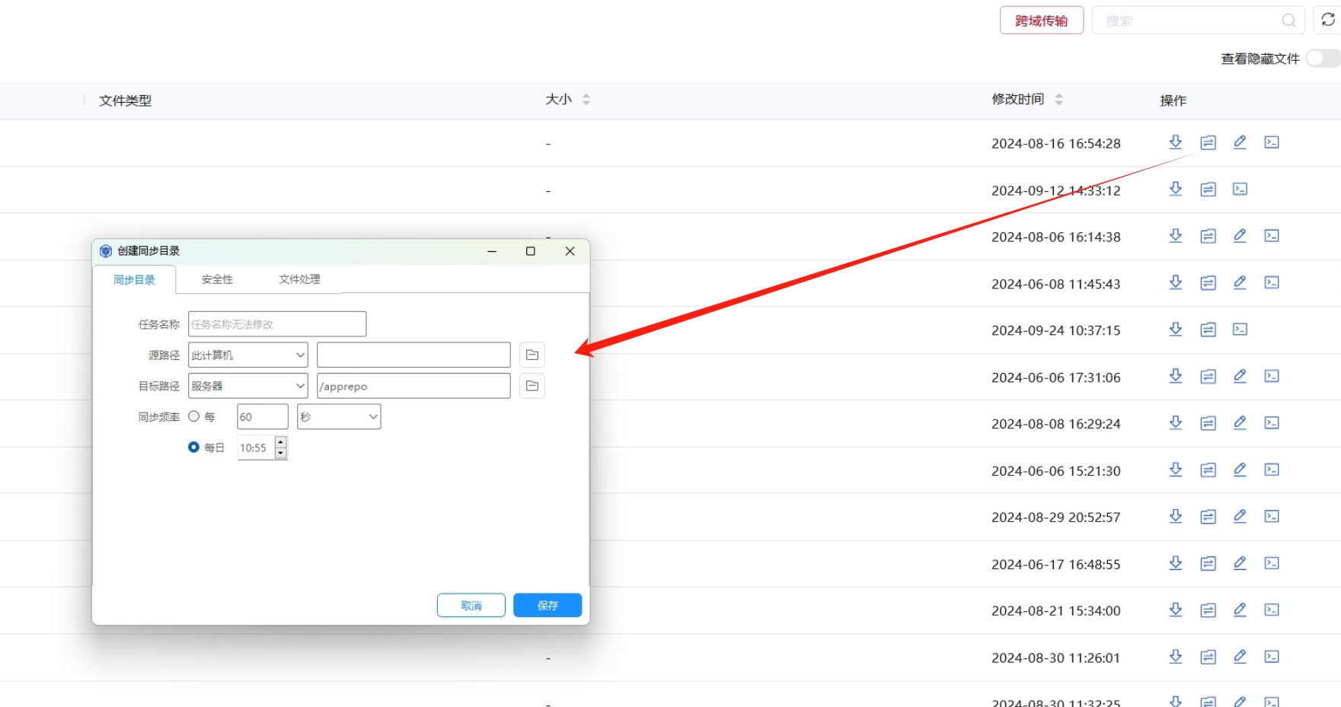Viewport: 1341px width, 707px height.
Task: Switch to the 安全性 tab
Action: (217, 279)
